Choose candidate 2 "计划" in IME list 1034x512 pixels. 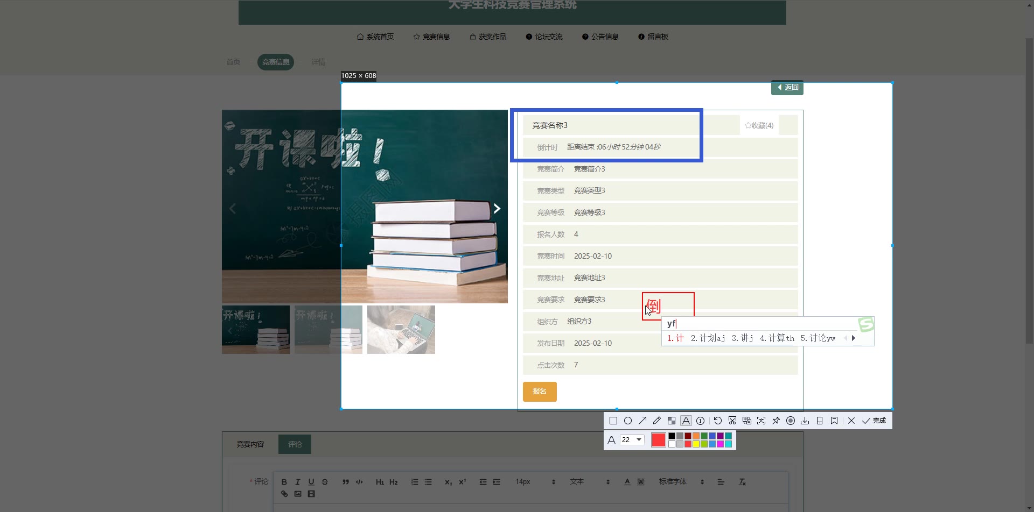(x=708, y=338)
